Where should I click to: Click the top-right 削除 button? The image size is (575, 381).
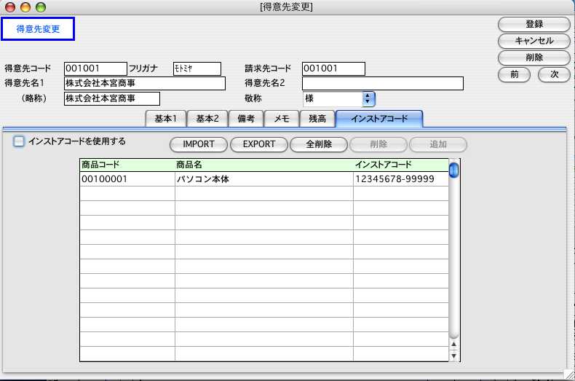point(534,57)
